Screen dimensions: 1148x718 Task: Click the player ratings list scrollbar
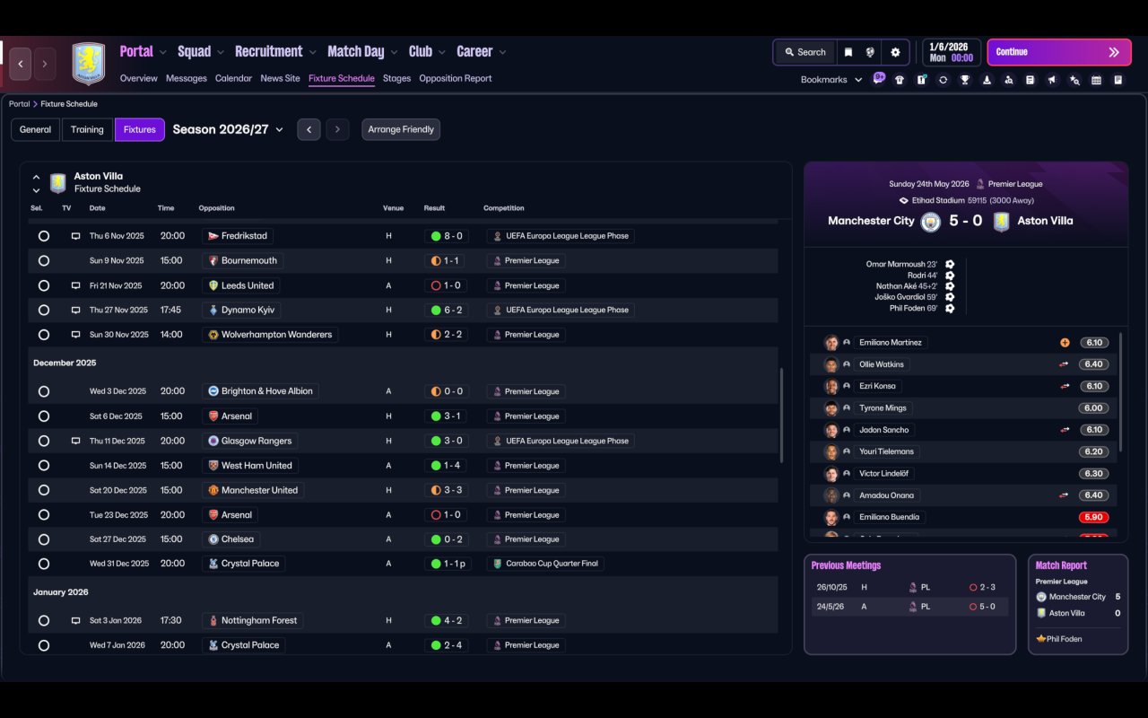click(1121, 391)
